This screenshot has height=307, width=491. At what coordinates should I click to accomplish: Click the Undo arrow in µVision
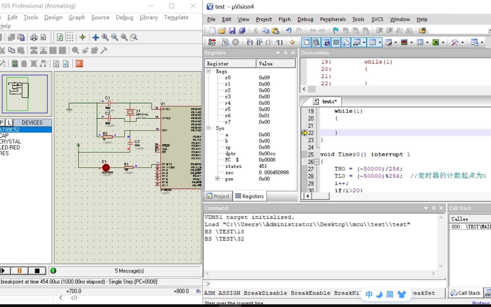[x=289, y=31]
